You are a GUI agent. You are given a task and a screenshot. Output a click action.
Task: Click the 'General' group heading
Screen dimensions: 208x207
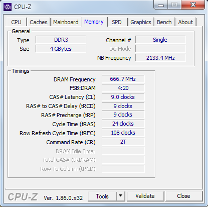click(21, 31)
